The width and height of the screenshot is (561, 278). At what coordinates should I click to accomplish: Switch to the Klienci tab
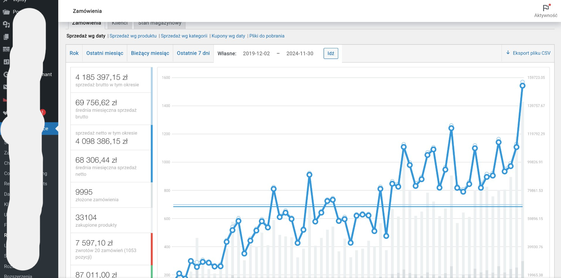pos(120,24)
